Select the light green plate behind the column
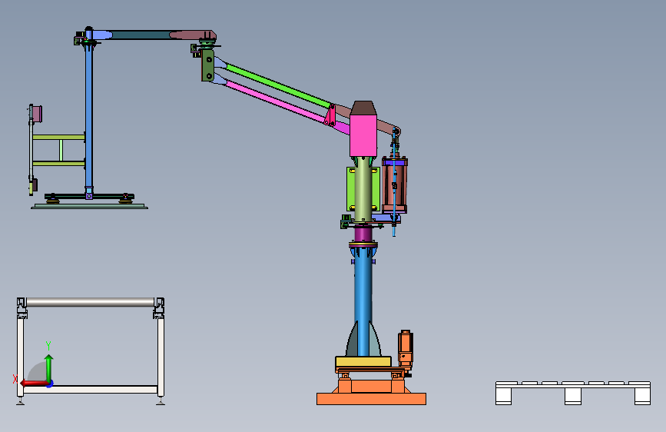This screenshot has width=666, height=432. pos(351,189)
